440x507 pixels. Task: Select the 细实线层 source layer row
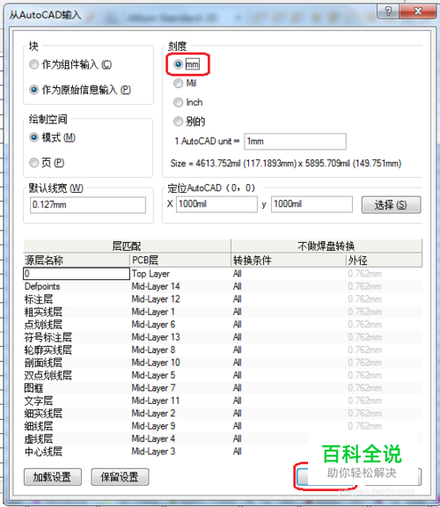click(77, 413)
